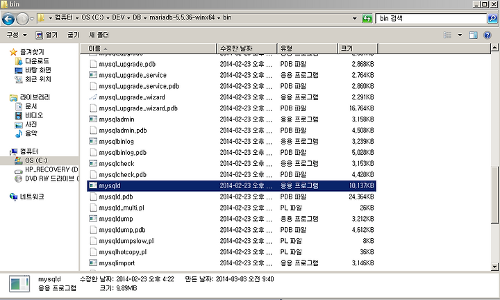Click the scrollbar up arrow
The width and height of the screenshot is (500, 300).
click(x=494, y=48)
